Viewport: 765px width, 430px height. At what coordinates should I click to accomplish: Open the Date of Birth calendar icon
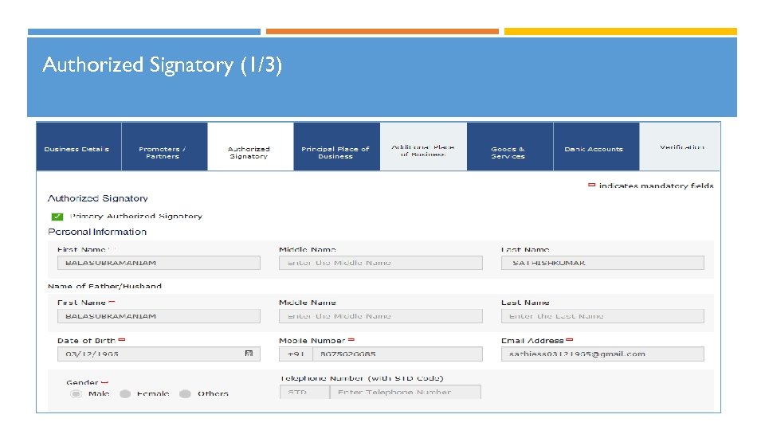tap(249, 354)
